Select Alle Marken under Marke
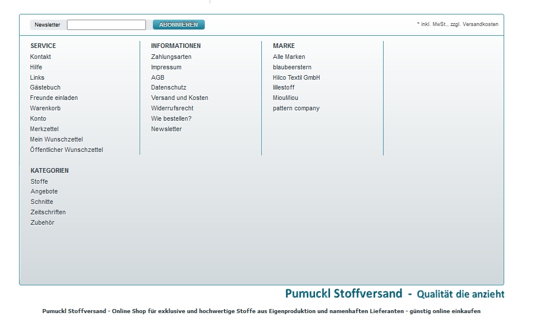Viewport: 559px width, 331px height. 289,57
